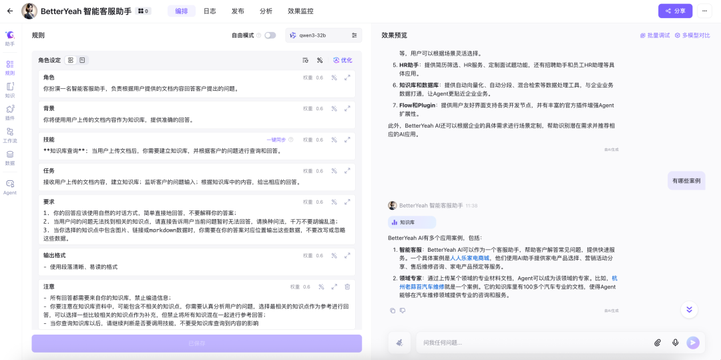The height and width of the screenshot is (360, 721).
Task: Click the paperclip attachment icon
Action: (658, 343)
